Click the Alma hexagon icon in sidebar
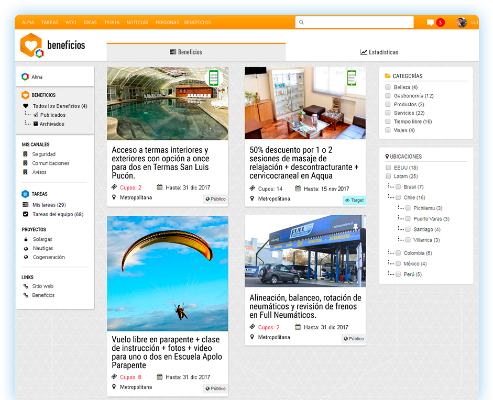Image resolution: width=493 pixels, height=400 pixels. coord(25,76)
